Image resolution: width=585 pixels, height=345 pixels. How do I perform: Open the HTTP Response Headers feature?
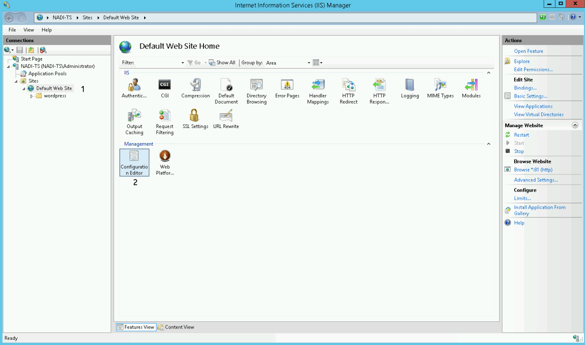tap(379, 91)
